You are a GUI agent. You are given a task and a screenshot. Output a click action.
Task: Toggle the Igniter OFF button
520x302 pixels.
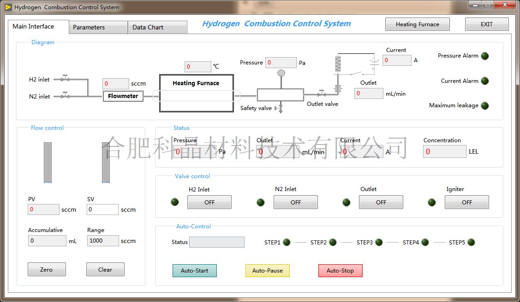coord(466,202)
